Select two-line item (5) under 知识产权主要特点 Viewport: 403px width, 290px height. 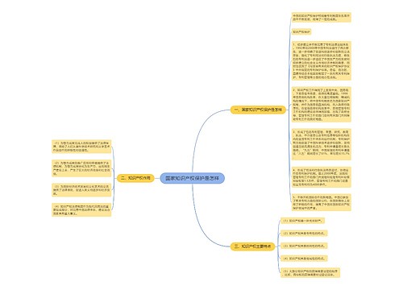point(310,272)
